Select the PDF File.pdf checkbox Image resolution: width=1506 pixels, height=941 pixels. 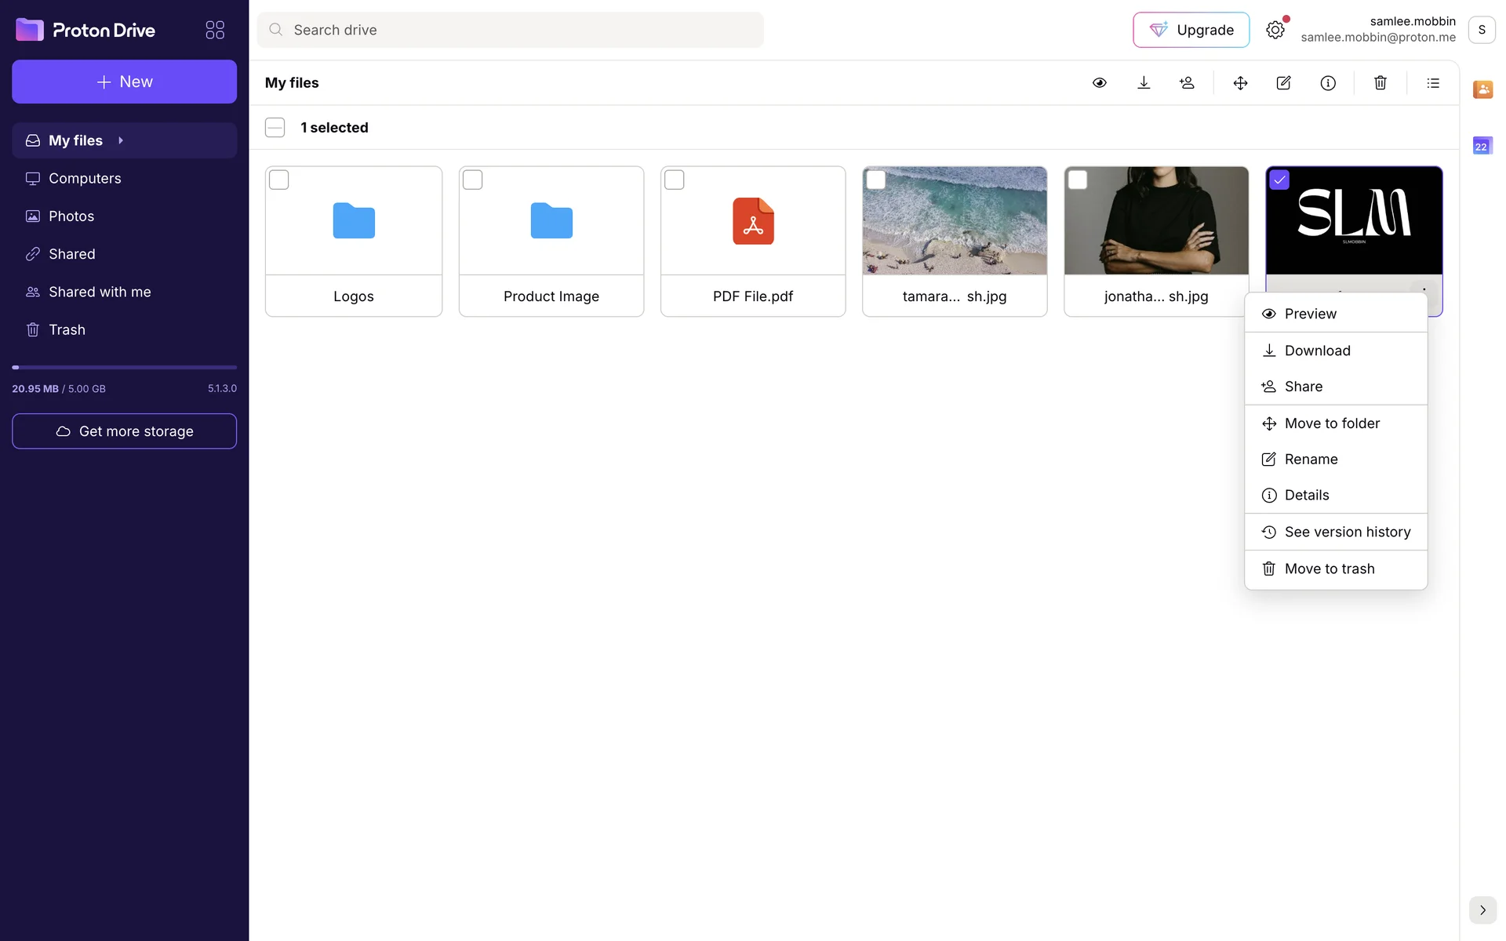pyautogui.click(x=675, y=180)
